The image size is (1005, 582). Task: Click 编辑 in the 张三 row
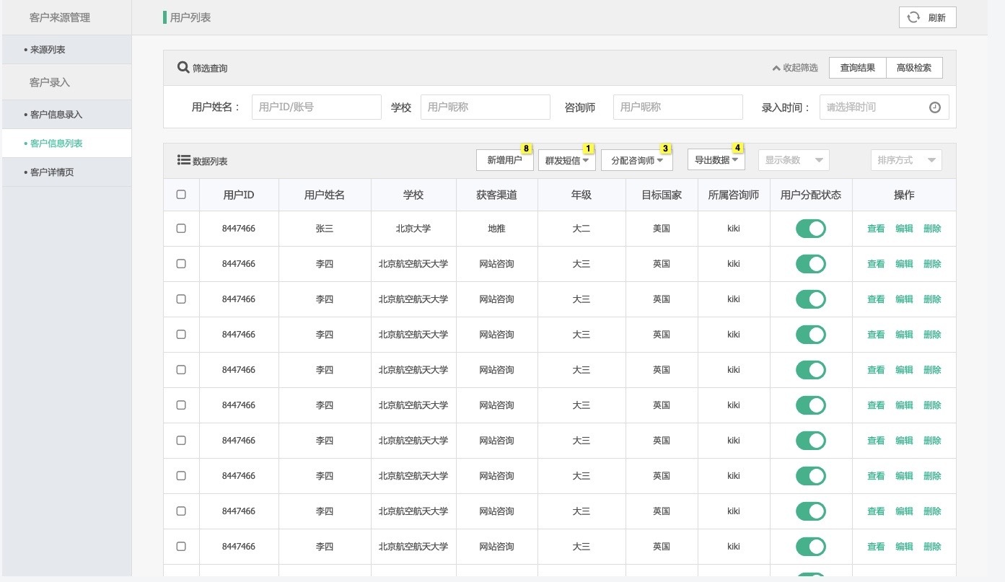point(904,229)
